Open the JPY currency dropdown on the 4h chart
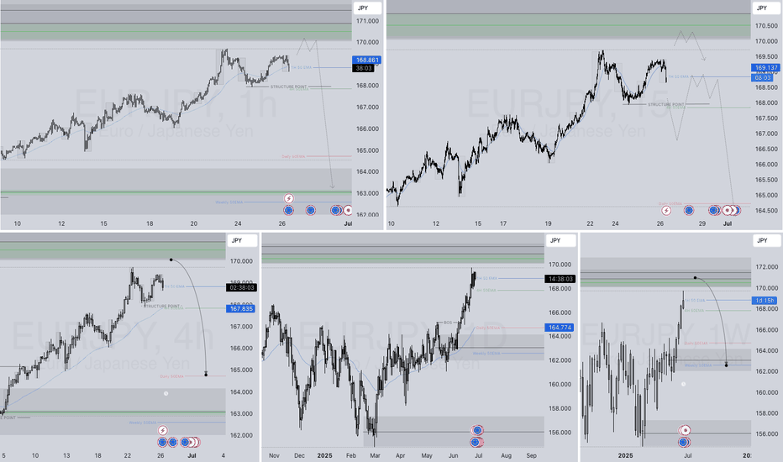Screen dimensions: 783x462 [242, 241]
